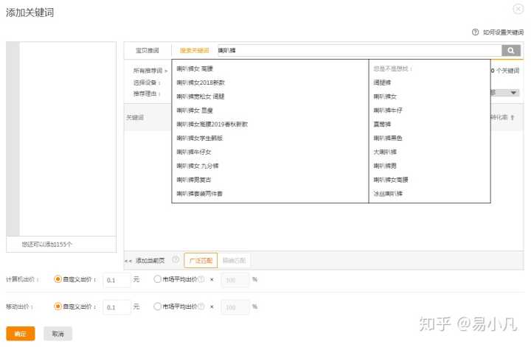
Task: Focus the keyword search text field
Action: pyautogui.click(x=354, y=50)
